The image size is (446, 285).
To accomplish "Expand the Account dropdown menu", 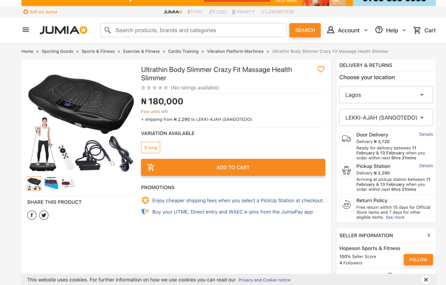I will pyautogui.click(x=347, y=30).
